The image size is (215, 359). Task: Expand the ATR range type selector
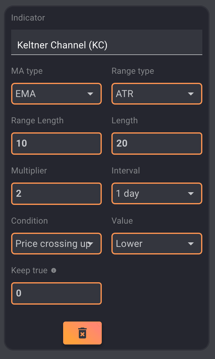tap(151, 94)
